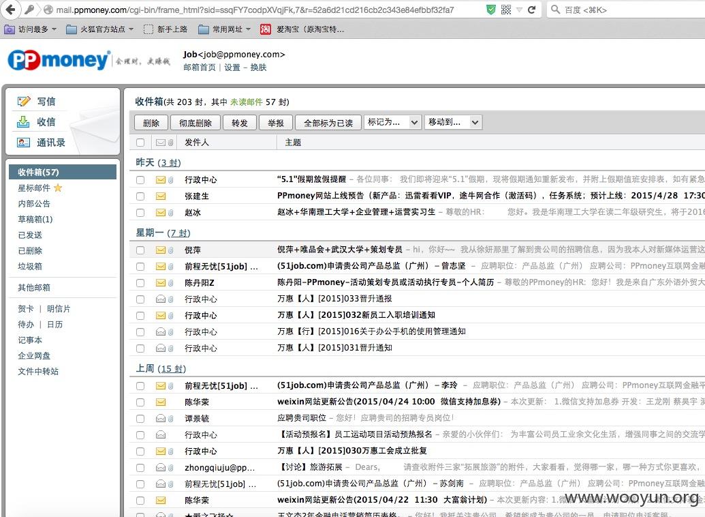This screenshot has width=705, height=517.
Task: Click envelope icon on zhongqiuju message row
Action: coord(161,467)
